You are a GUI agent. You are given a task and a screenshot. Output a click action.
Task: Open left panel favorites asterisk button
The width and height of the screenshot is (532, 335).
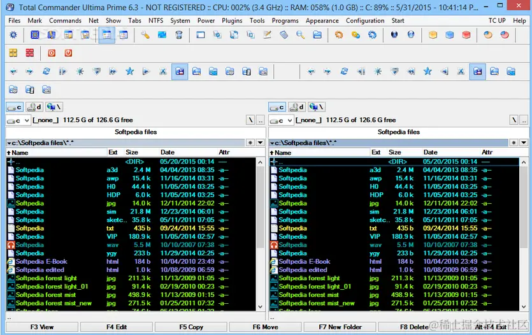(x=250, y=143)
